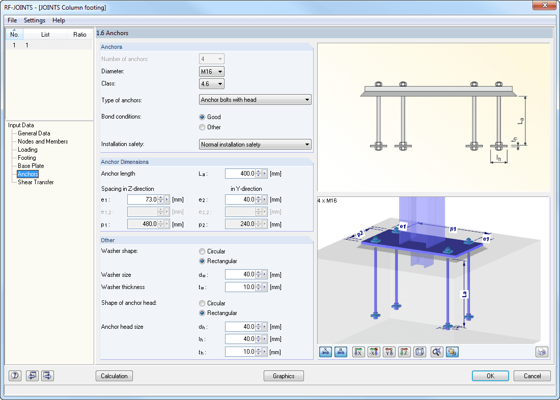The image size is (560, 400).
Task: Set view against X direction (-X)
Action: coord(374,352)
